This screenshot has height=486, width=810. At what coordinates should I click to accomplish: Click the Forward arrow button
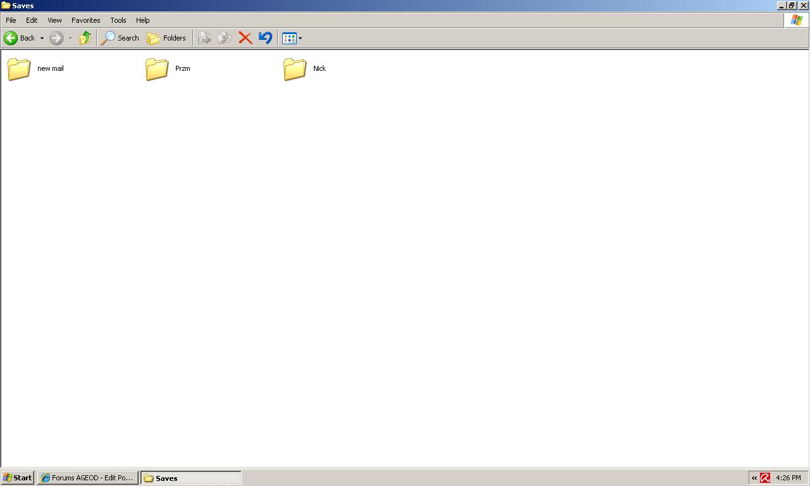pos(56,38)
